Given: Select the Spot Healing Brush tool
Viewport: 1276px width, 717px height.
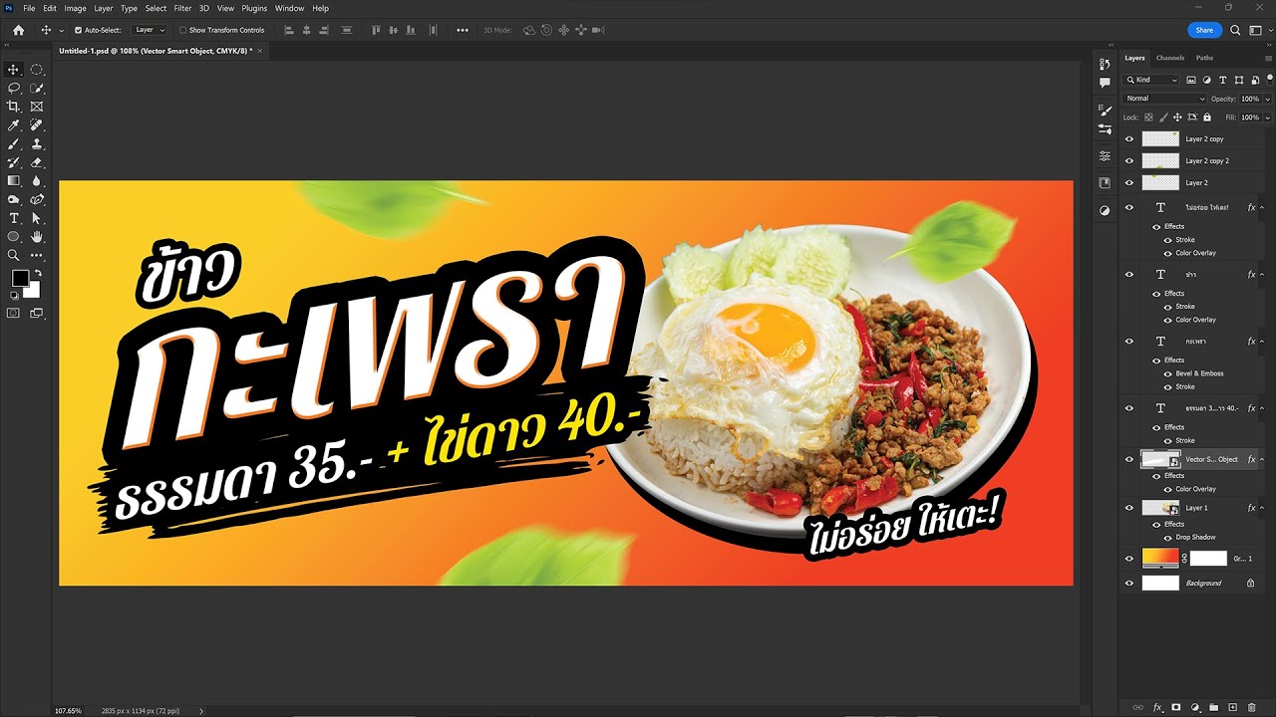Looking at the screenshot, I should coord(37,125).
